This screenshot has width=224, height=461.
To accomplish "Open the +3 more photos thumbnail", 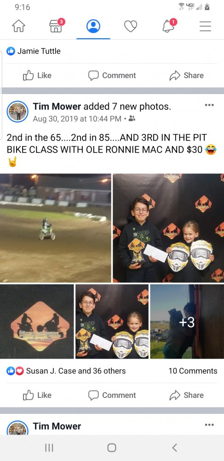I will pos(187,322).
